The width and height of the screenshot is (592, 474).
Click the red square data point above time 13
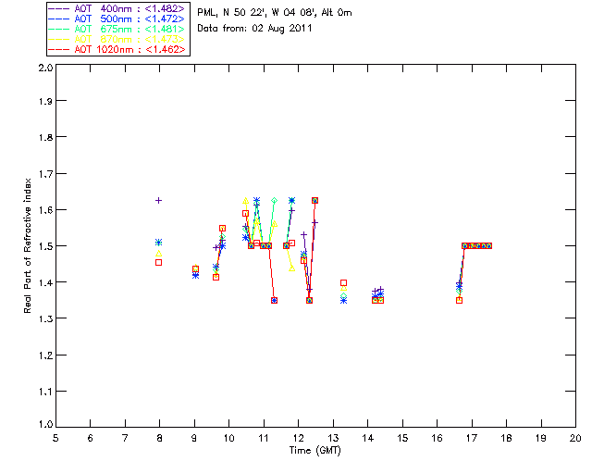[343, 282]
